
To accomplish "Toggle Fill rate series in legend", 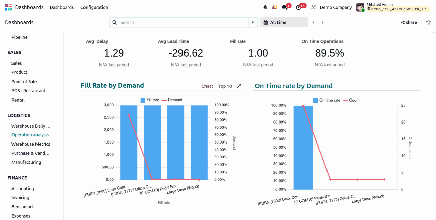I will pyautogui.click(x=150, y=100).
